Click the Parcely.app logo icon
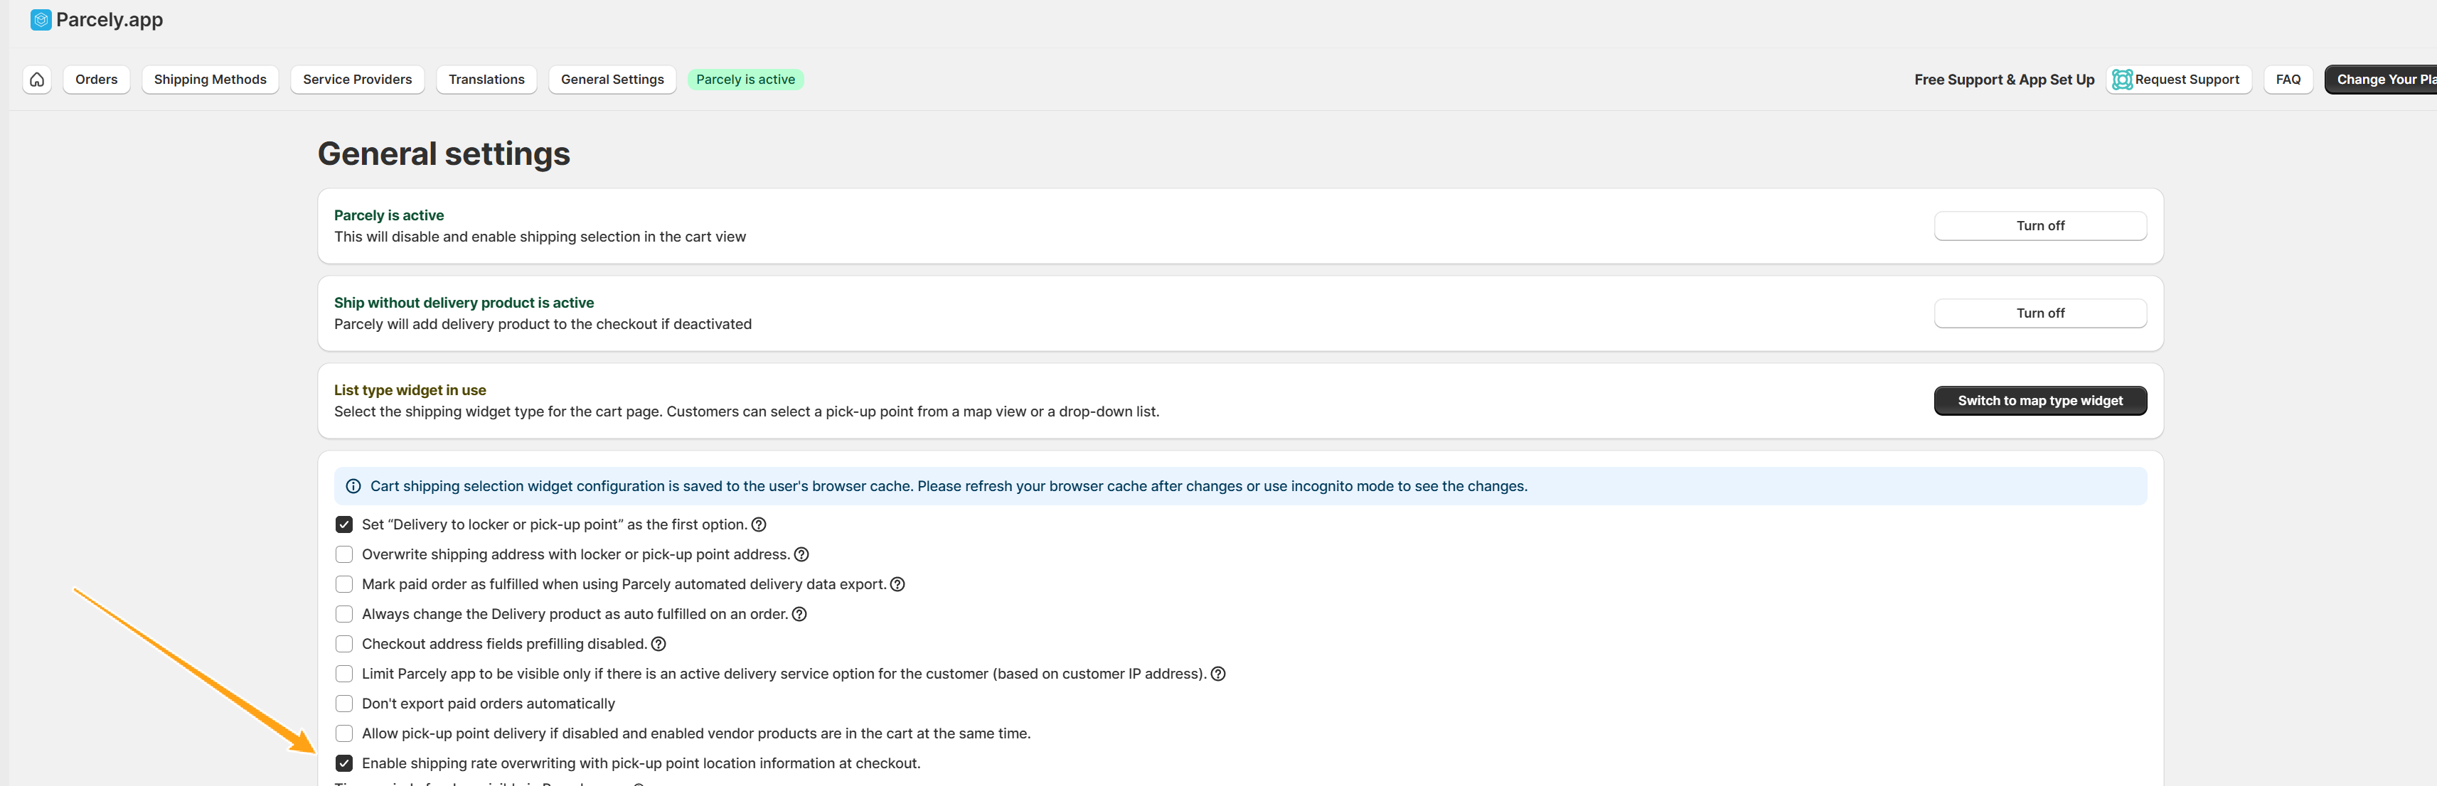The width and height of the screenshot is (2437, 786). point(41,20)
